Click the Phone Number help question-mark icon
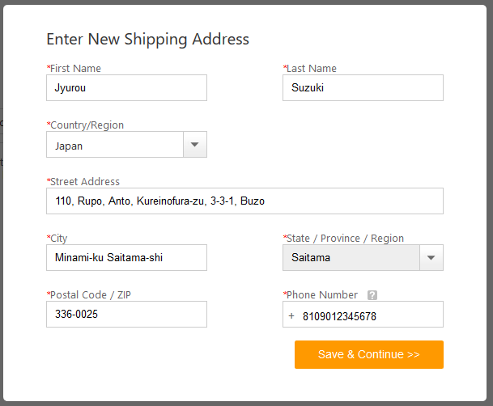Viewport: 493px width, 406px height. pyautogui.click(x=372, y=295)
